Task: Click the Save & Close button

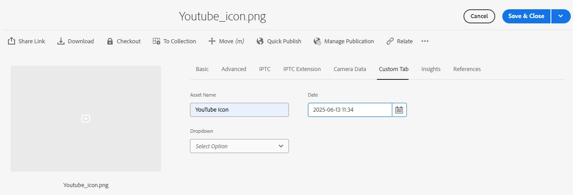Action: click(526, 16)
